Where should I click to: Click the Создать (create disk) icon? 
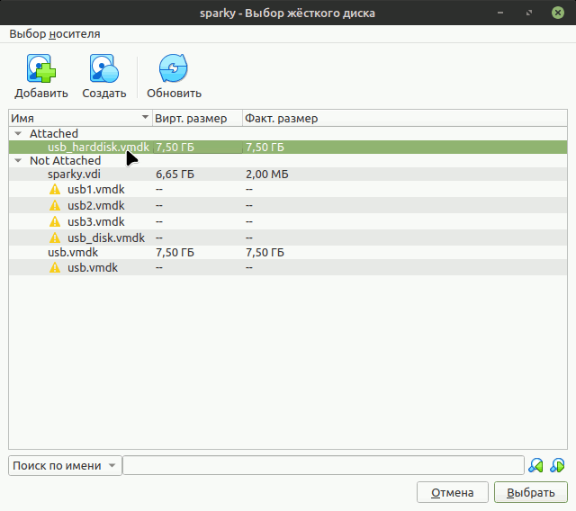pos(104,68)
